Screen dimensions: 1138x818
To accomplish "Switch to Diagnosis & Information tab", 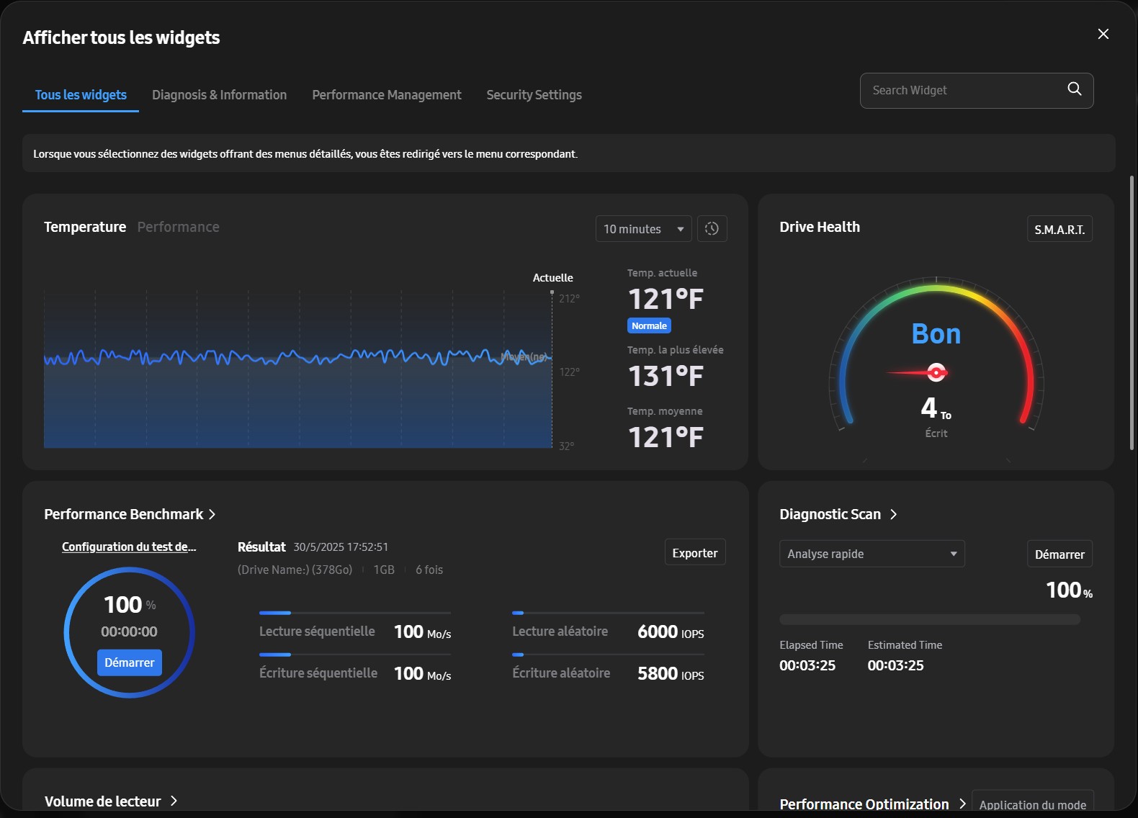I will click(219, 95).
